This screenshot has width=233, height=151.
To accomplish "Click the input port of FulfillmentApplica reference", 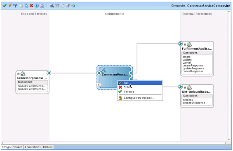I will pos(180,43).
